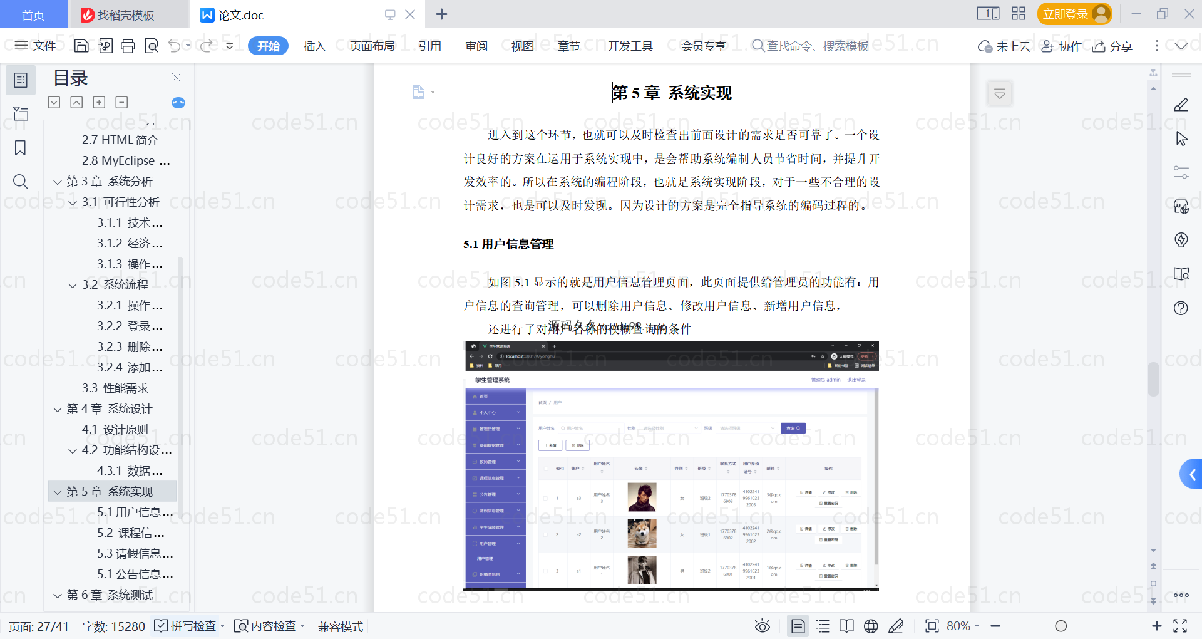1202x639 pixels.
Task: Select the 开始 ribbon tab
Action: pyautogui.click(x=269, y=46)
